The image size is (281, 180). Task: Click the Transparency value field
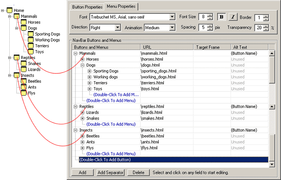pos(259,28)
